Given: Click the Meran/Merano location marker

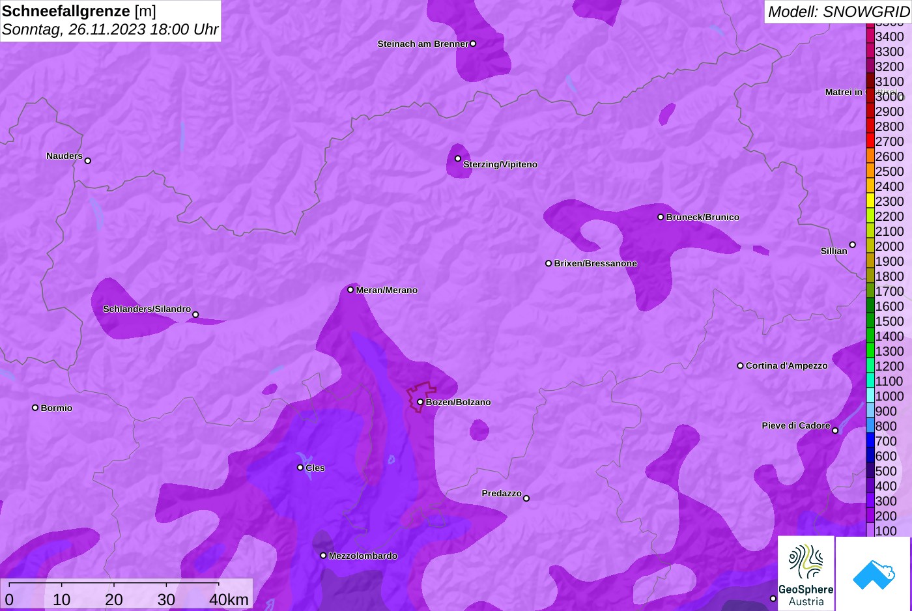Looking at the screenshot, I should 350,290.
